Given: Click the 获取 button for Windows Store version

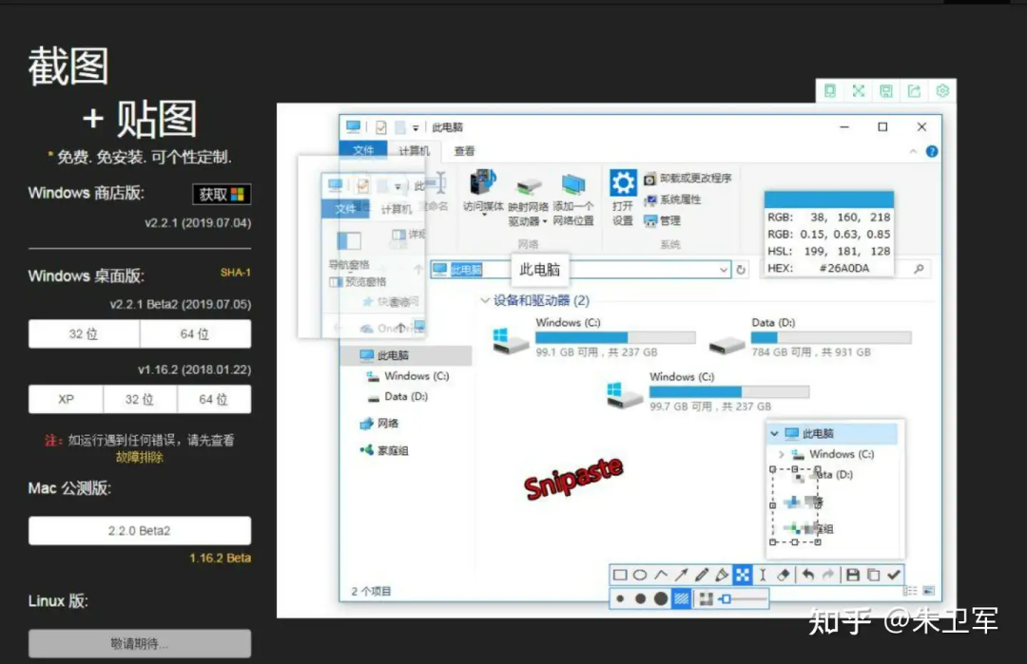Looking at the screenshot, I should tap(221, 195).
